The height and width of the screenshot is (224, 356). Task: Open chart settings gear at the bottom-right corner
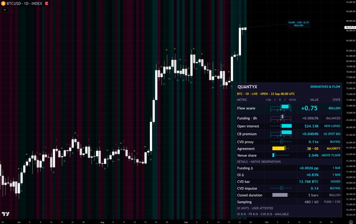tap(351, 222)
